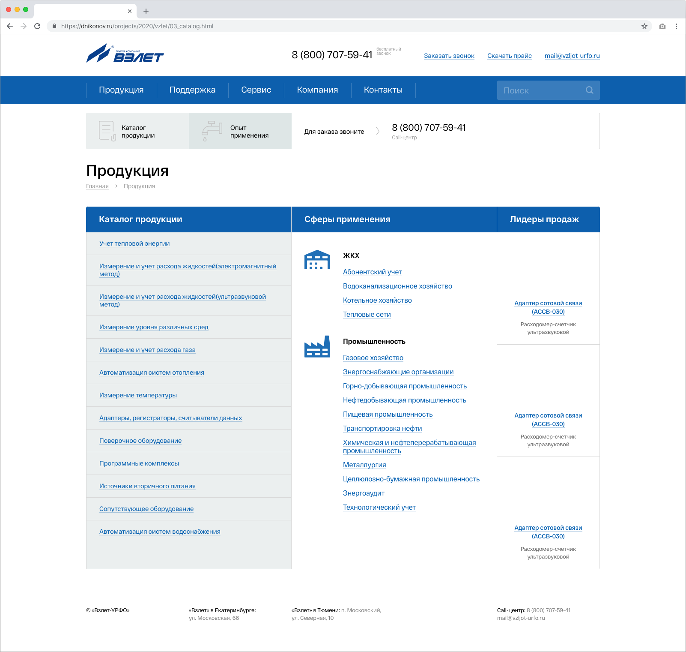The height and width of the screenshot is (652, 686).
Task: Click the Взлет company logo
Action: click(125, 54)
